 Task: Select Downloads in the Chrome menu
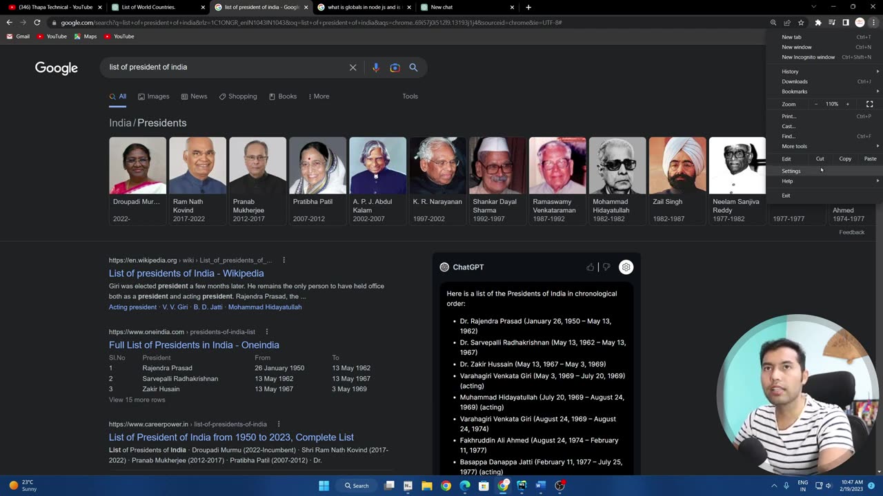[824, 81]
